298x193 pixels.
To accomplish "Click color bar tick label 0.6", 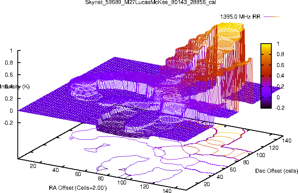I will (x=280, y=65).
